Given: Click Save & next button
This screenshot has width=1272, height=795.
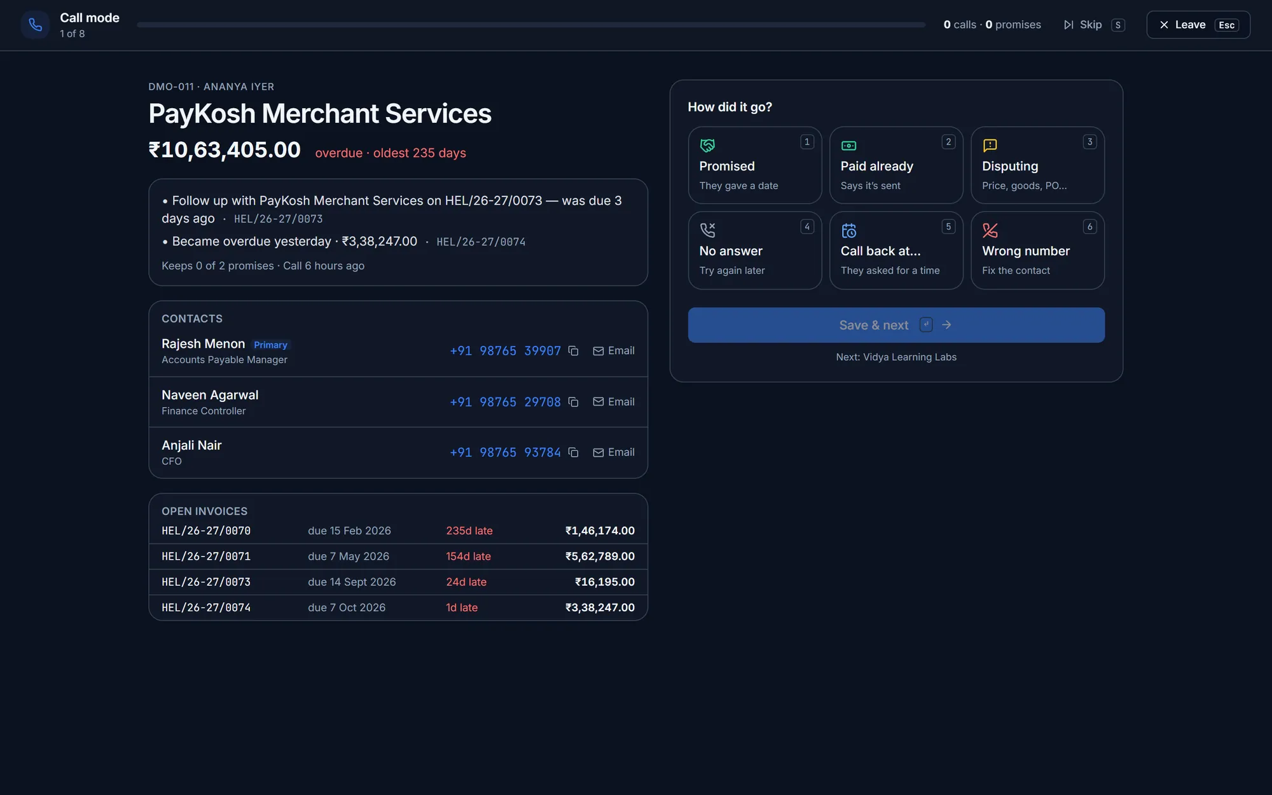Looking at the screenshot, I should tap(896, 325).
